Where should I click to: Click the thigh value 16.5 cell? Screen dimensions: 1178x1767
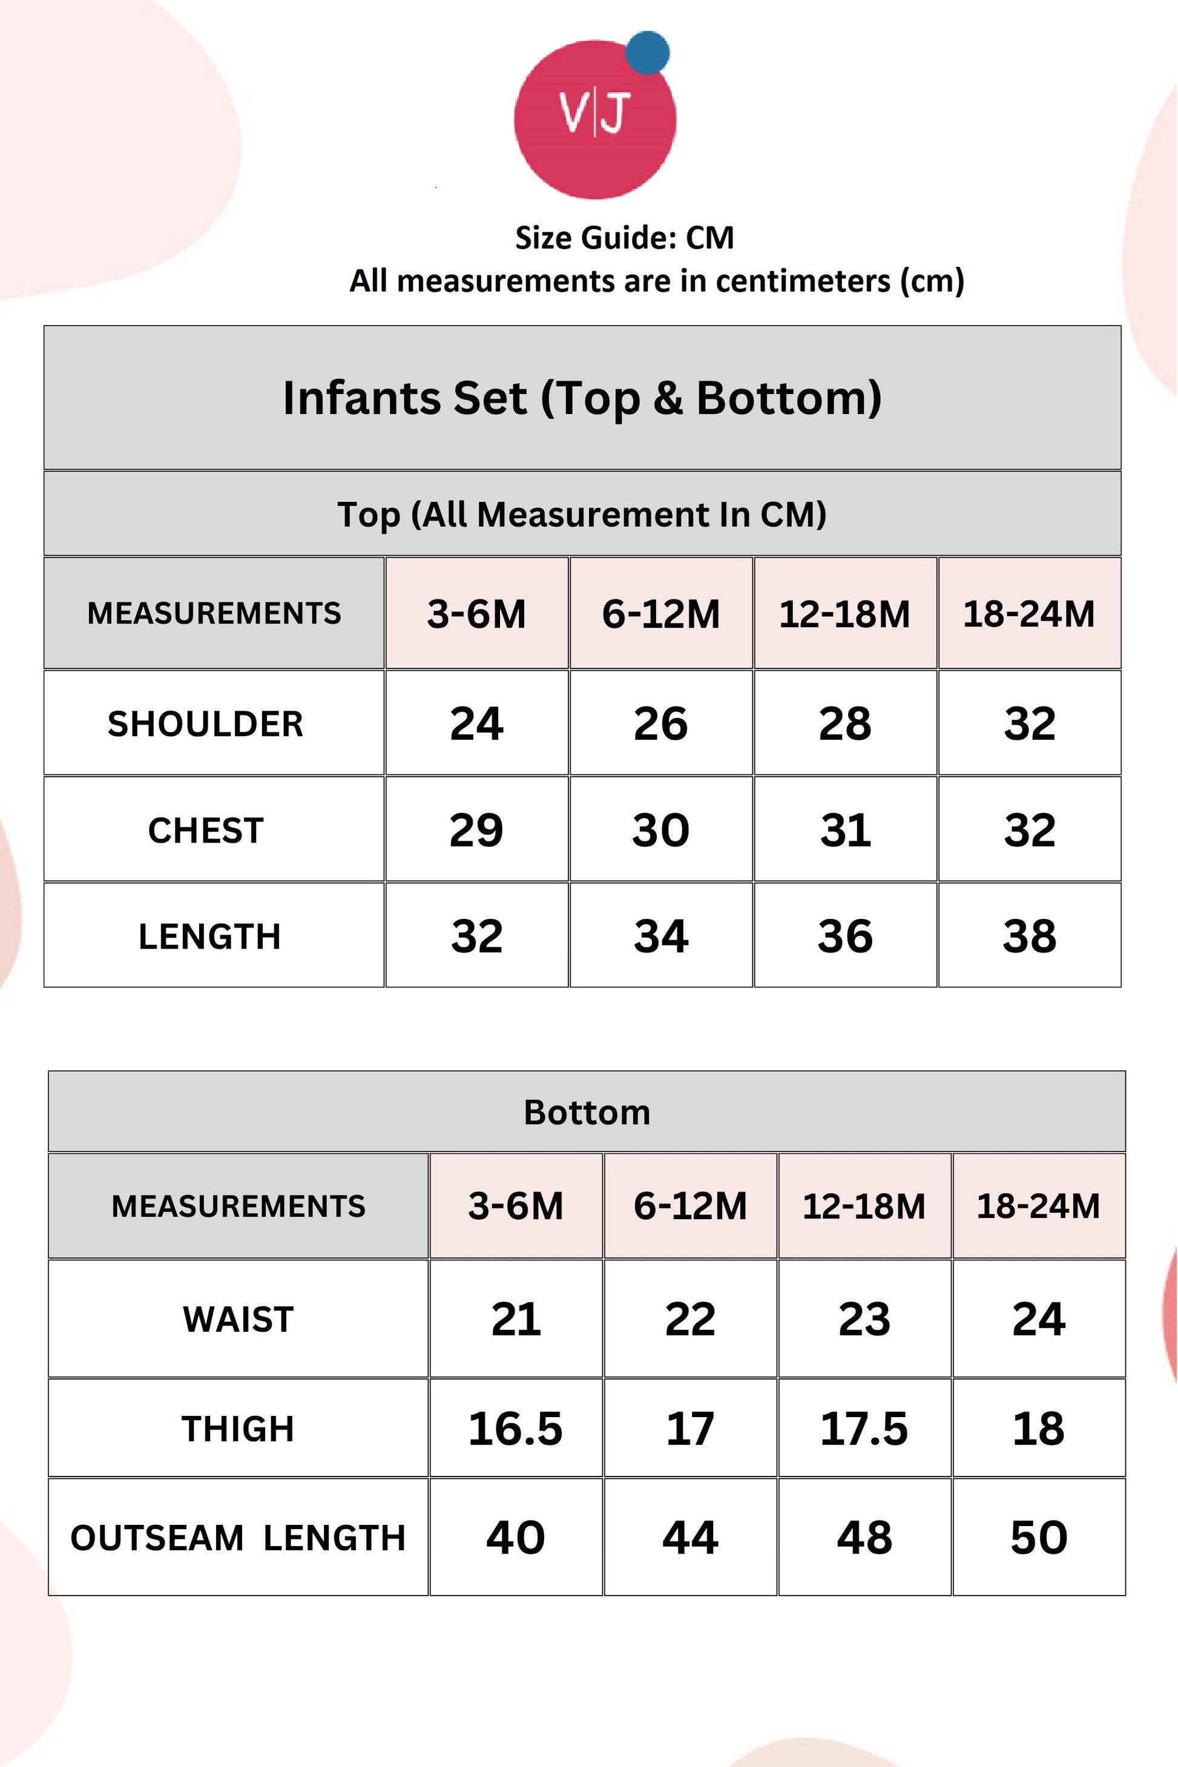click(x=515, y=1428)
